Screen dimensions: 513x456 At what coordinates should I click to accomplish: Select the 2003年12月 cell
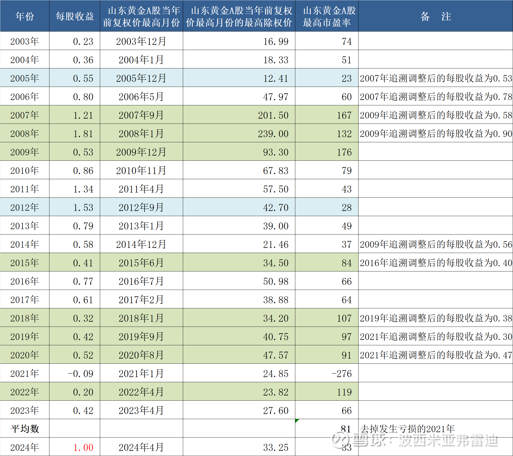click(141, 41)
